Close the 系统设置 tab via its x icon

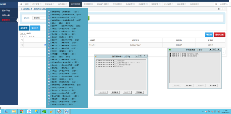click(x=134, y=4)
